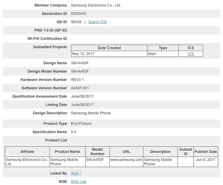Select Product Type value End Product

coord(81,124)
